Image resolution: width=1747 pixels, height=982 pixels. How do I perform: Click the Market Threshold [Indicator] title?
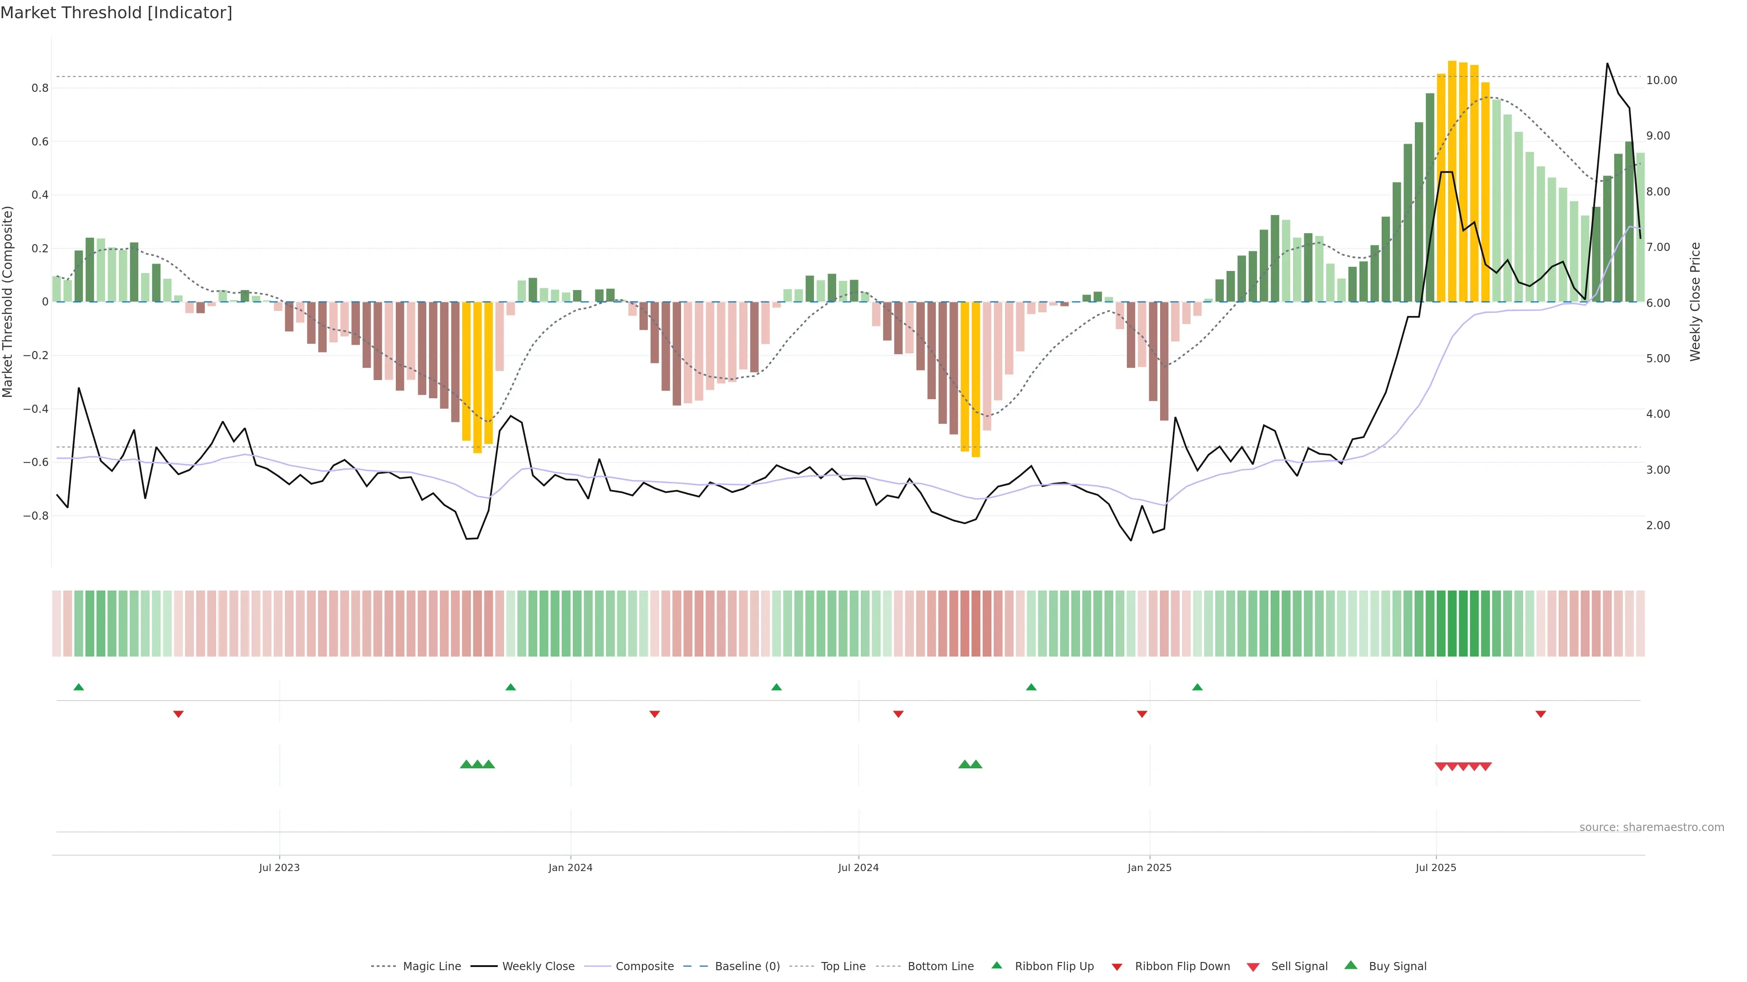click(116, 13)
